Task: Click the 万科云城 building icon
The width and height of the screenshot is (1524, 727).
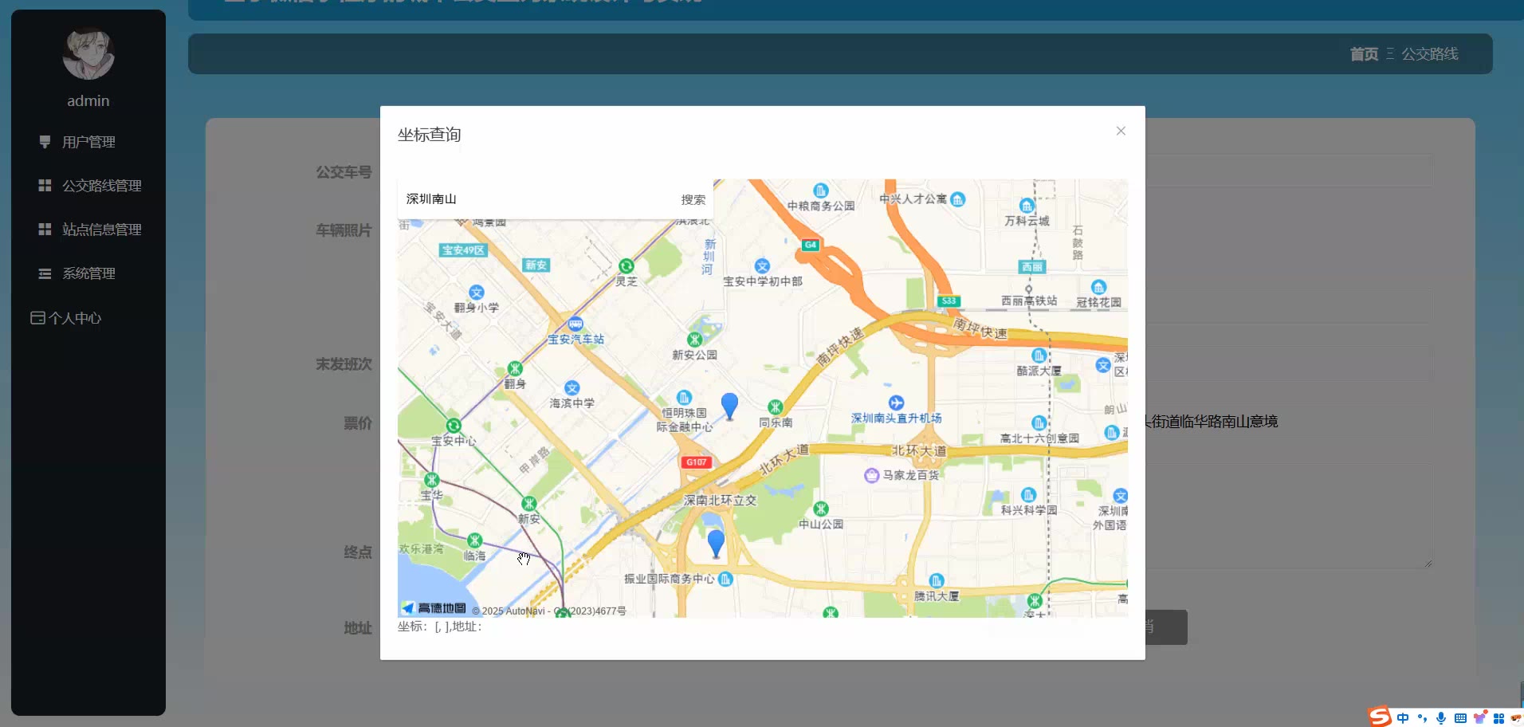Action: (1027, 206)
